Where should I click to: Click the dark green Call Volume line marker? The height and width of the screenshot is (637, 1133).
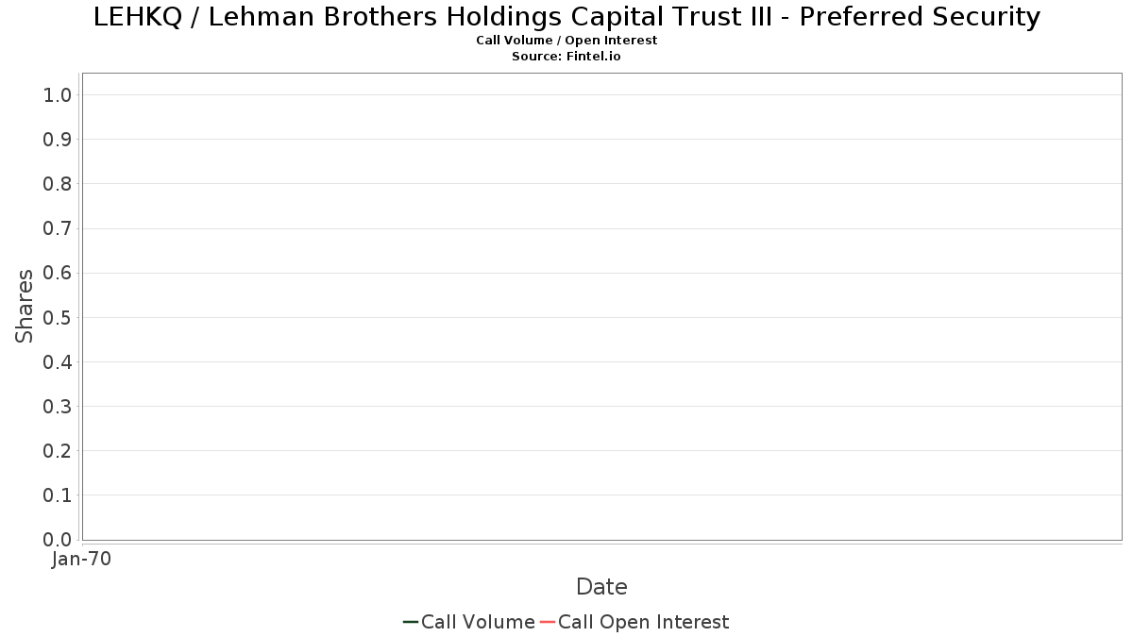411,622
